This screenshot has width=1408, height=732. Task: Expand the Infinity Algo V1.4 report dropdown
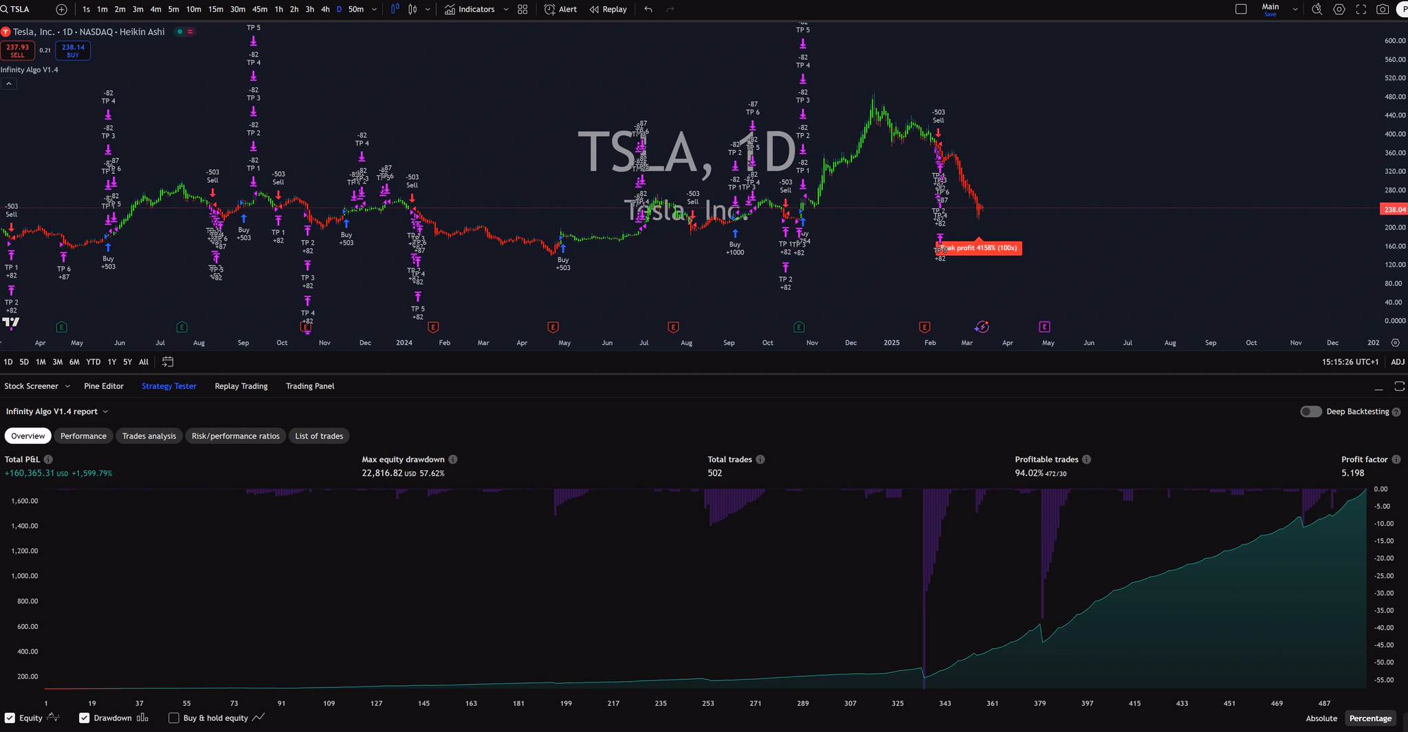click(105, 411)
